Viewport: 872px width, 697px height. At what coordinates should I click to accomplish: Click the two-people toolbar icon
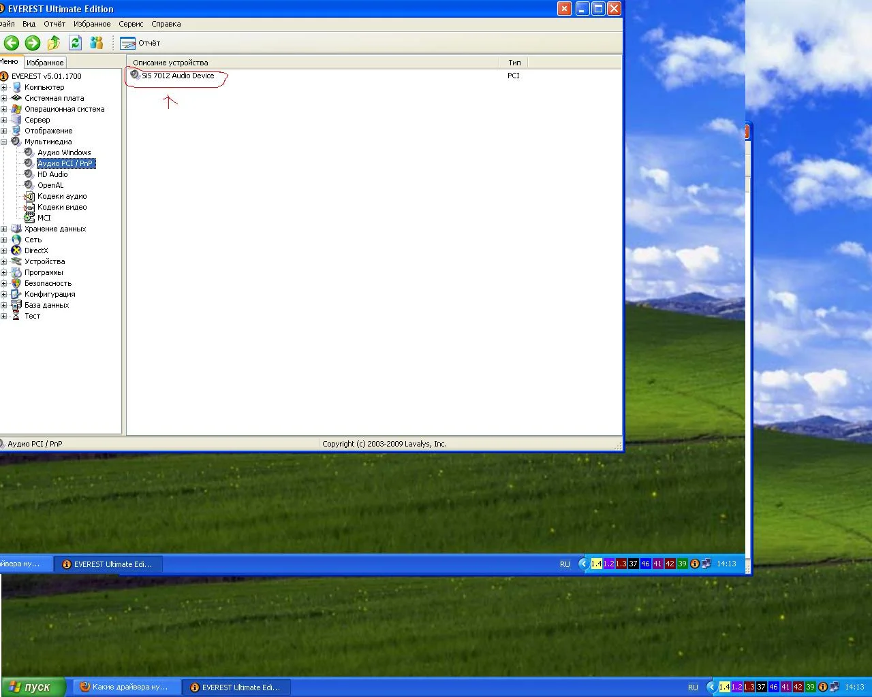96,43
